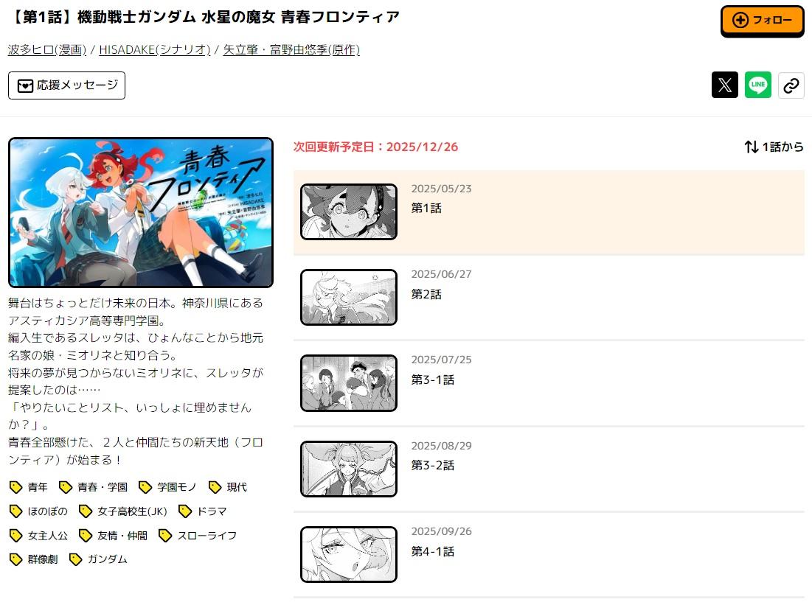
Task: Share via the green LINE icon
Action: [757, 85]
